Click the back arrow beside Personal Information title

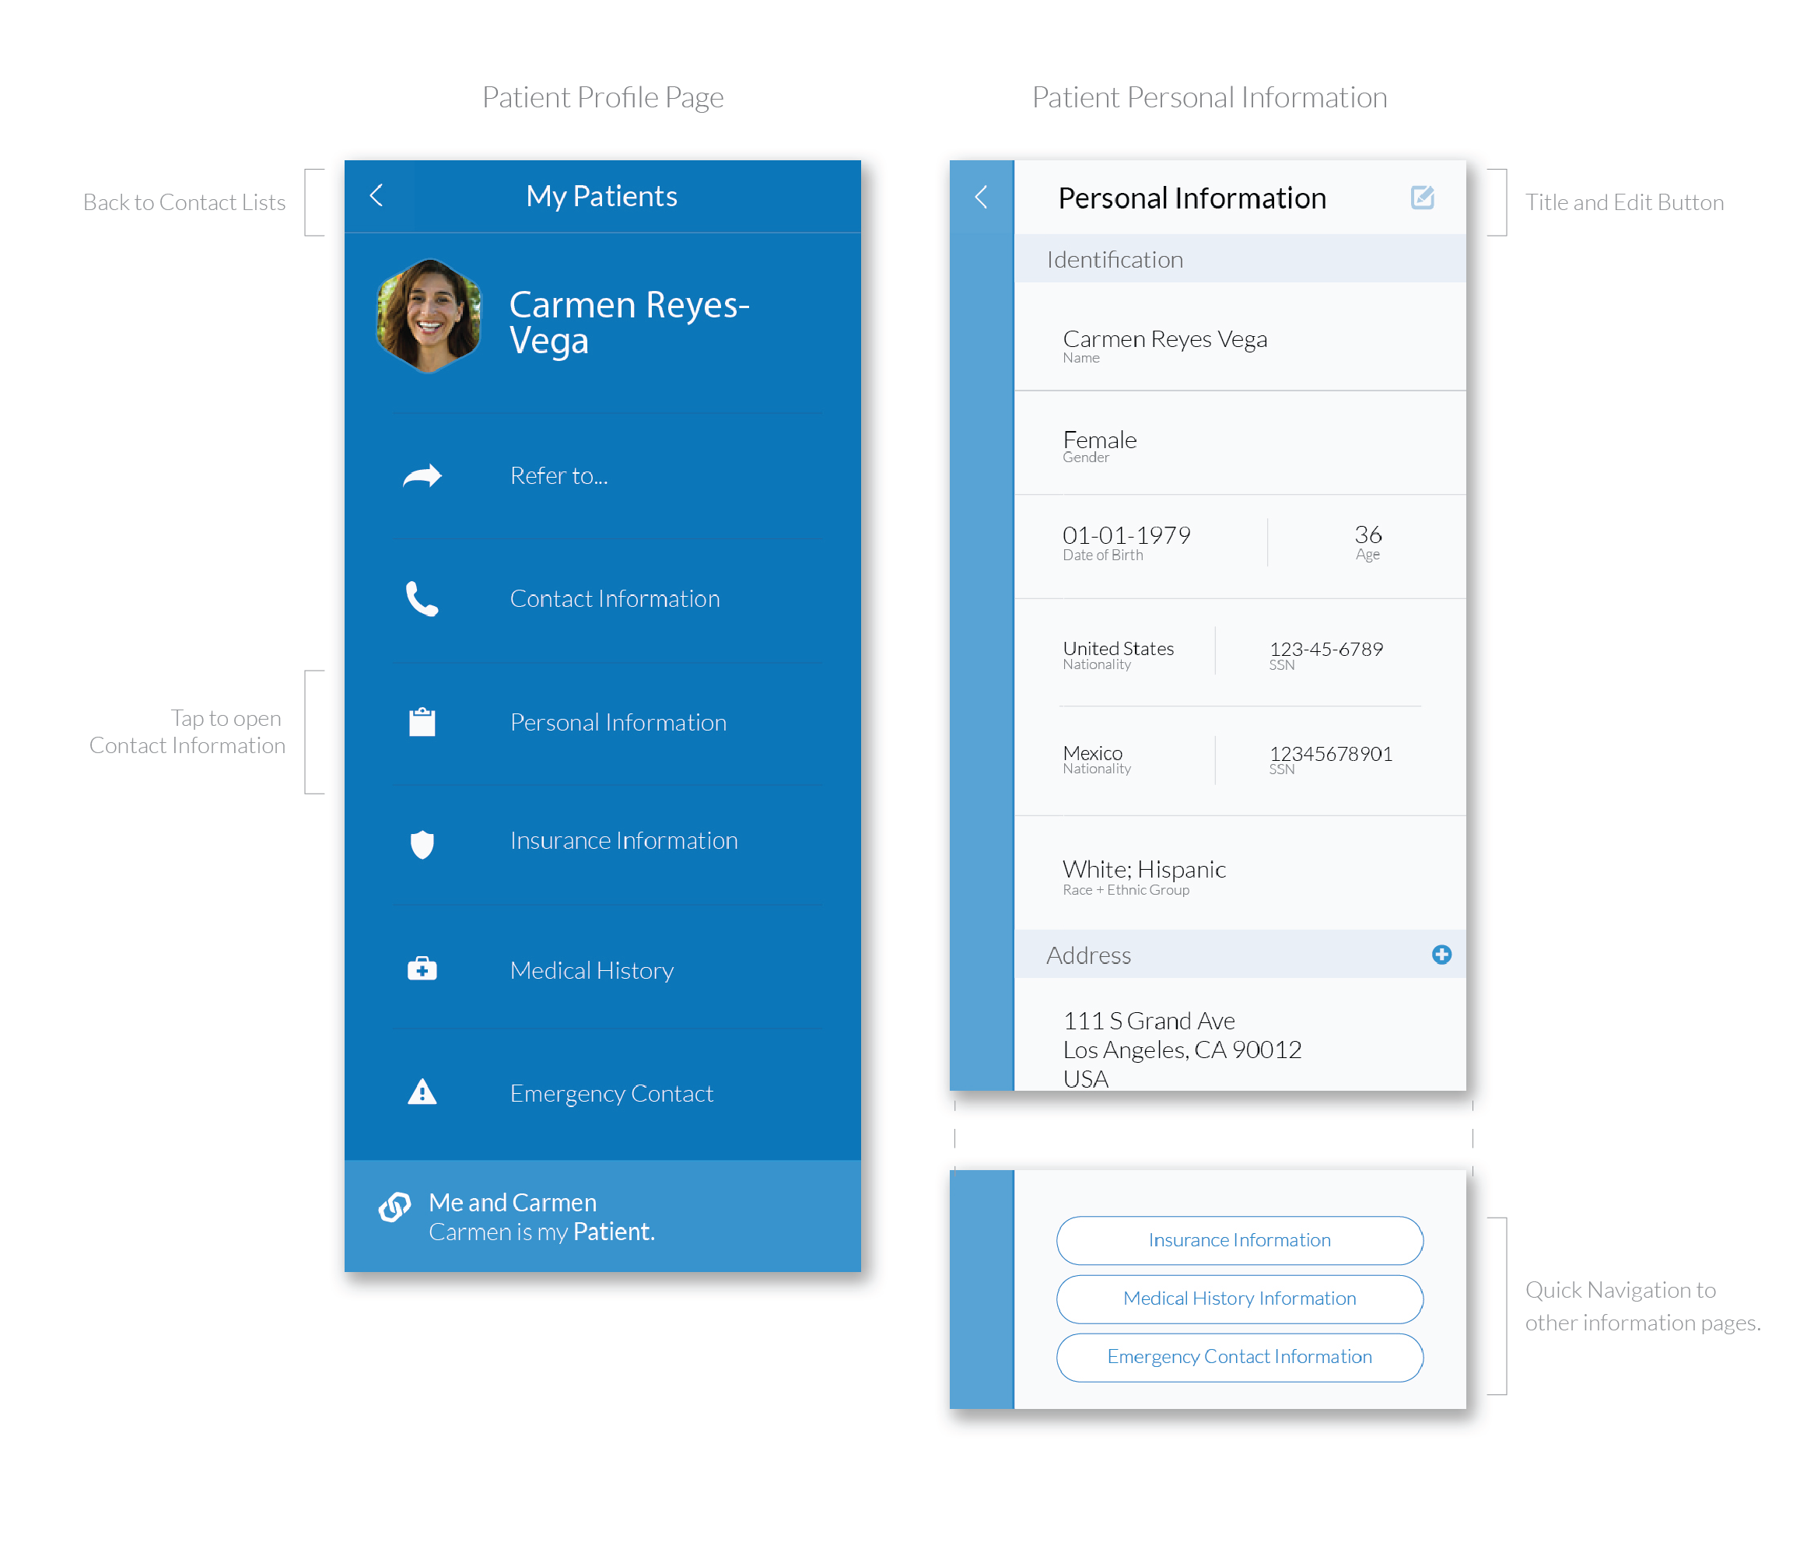[x=982, y=197]
